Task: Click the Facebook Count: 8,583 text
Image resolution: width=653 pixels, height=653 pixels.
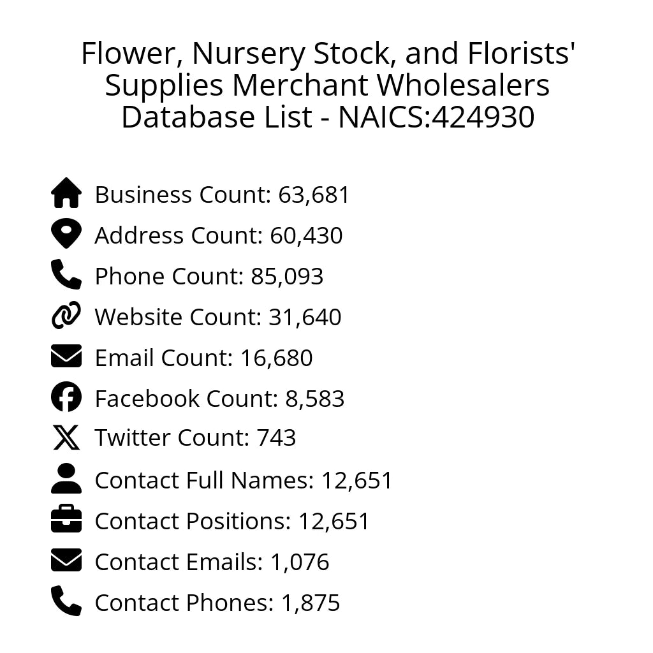Action: pyautogui.click(x=219, y=399)
